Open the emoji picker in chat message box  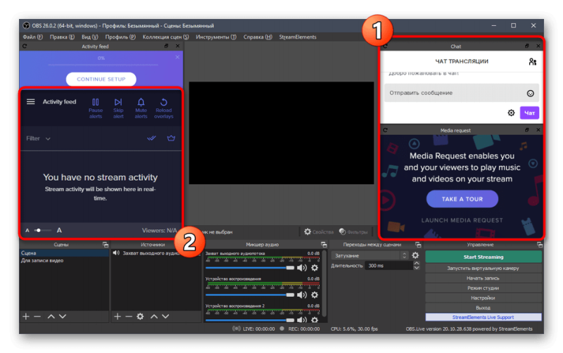[x=531, y=94]
